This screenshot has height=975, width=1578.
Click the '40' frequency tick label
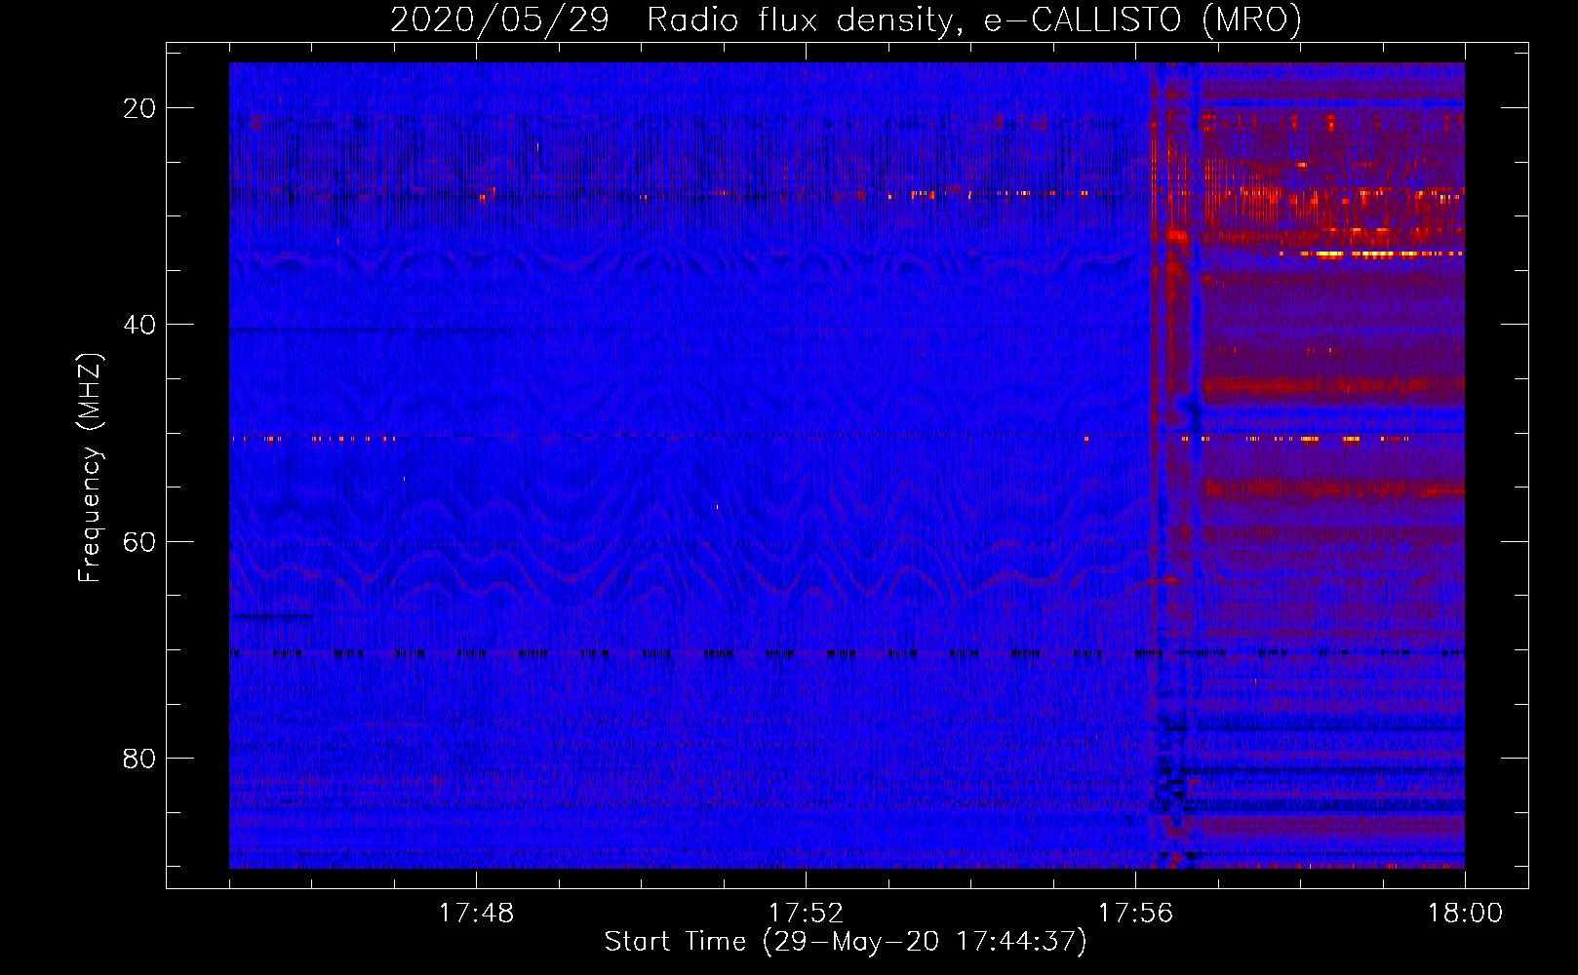point(139,325)
